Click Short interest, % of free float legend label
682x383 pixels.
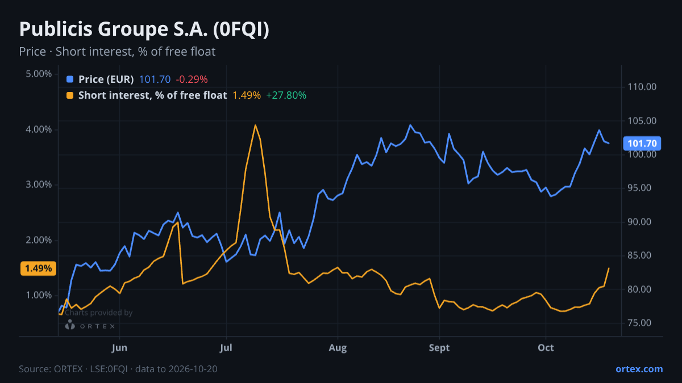[x=152, y=95]
